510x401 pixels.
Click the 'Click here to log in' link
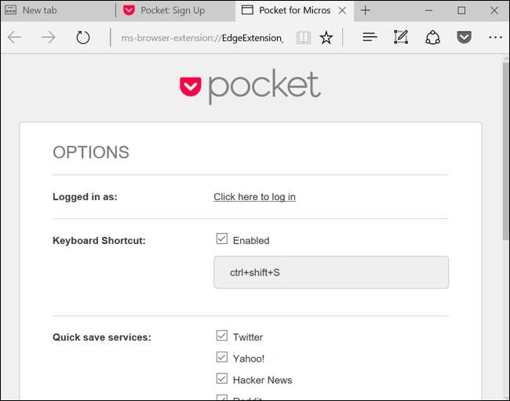pyautogui.click(x=254, y=197)
